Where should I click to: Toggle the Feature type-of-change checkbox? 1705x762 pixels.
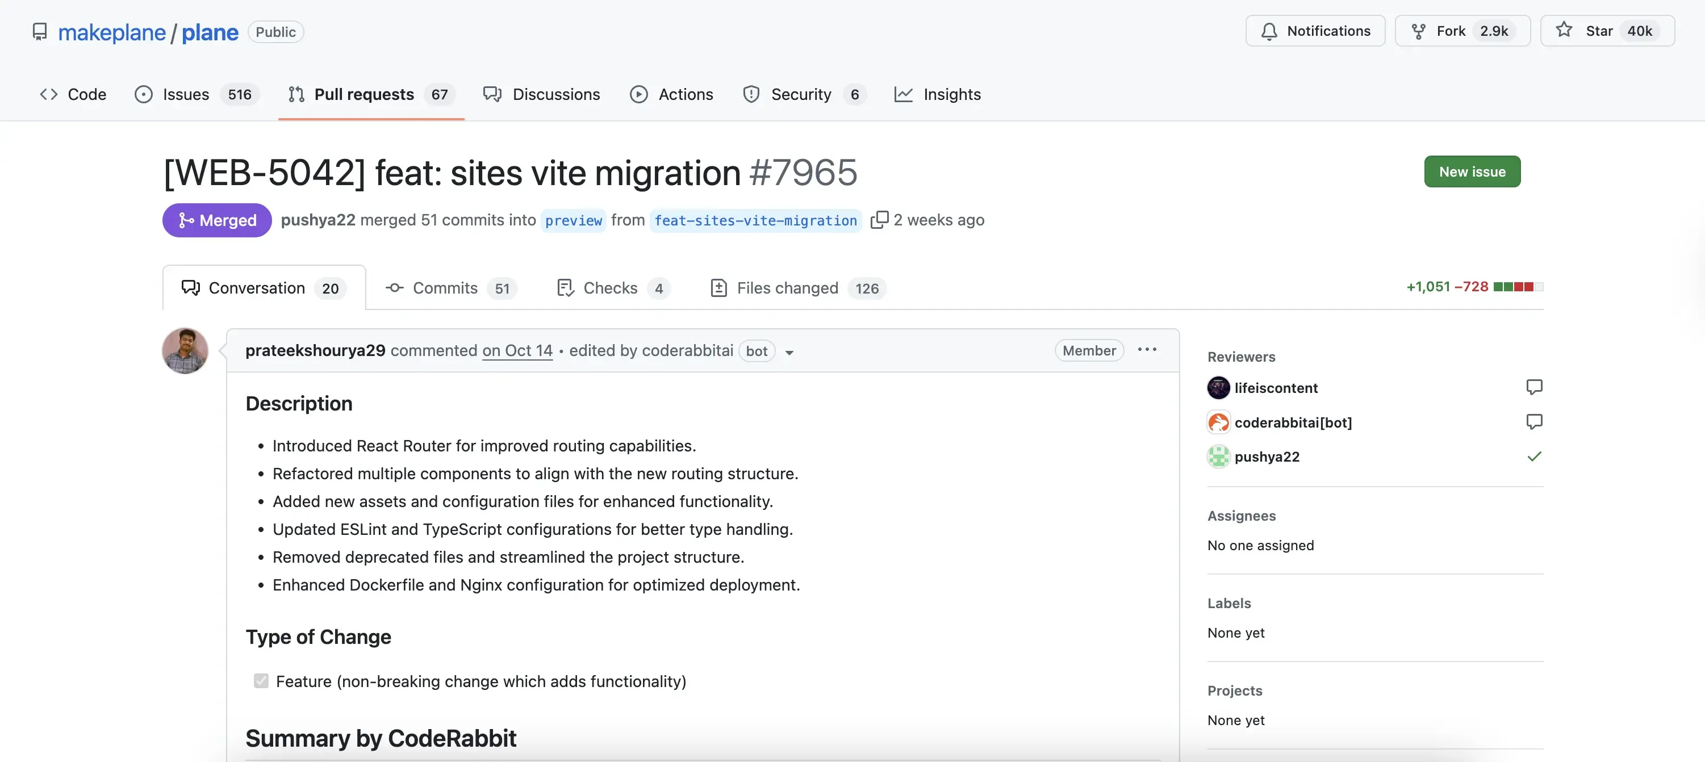point(261,681)
